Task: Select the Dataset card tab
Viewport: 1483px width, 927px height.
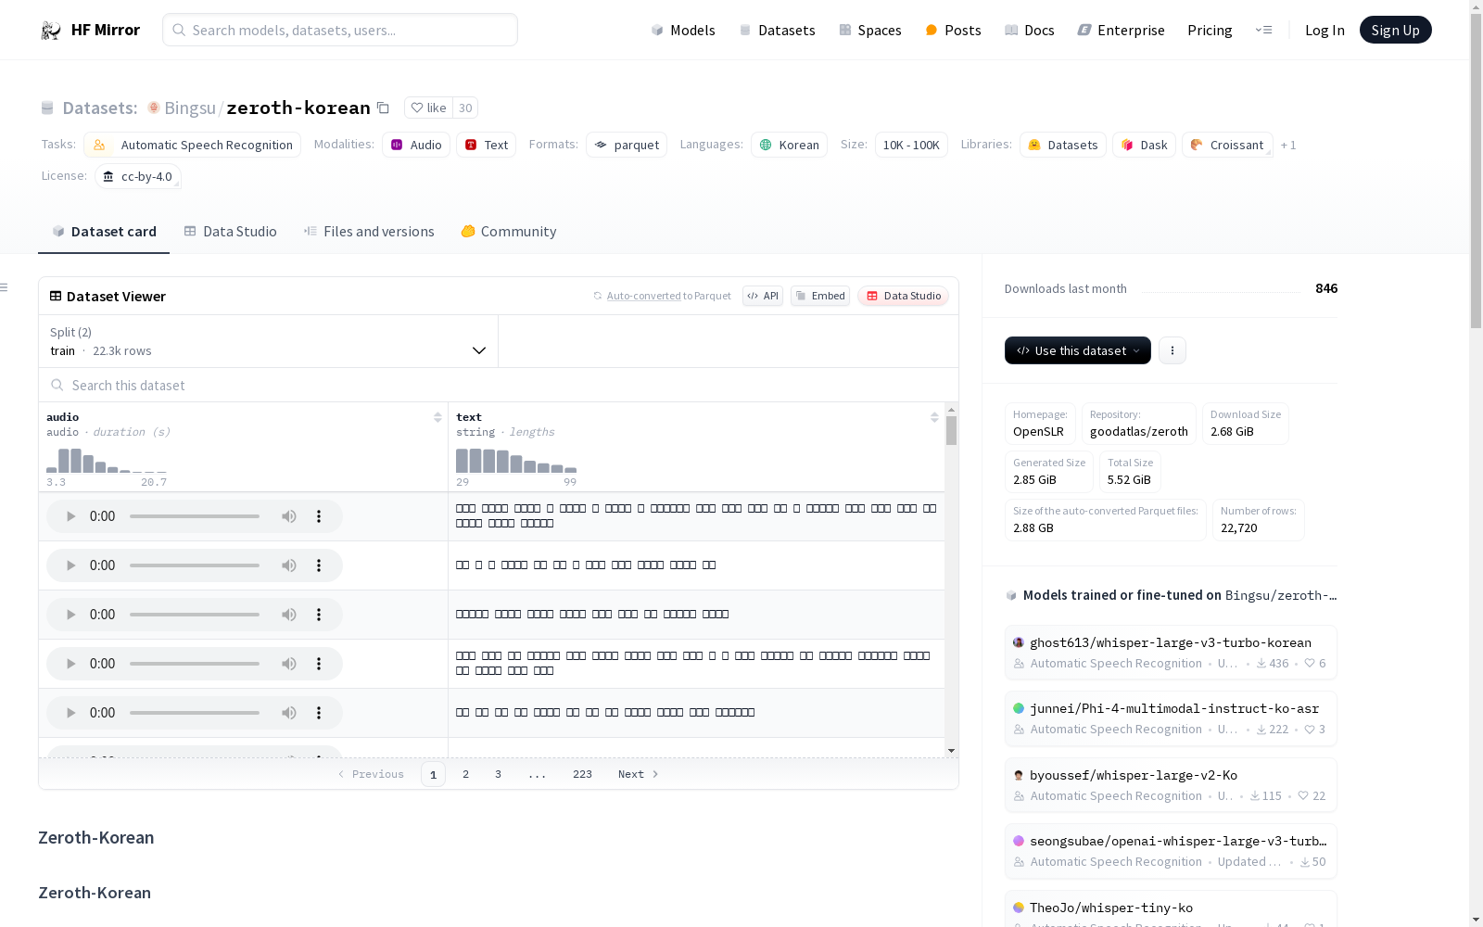Action: point(104,232)
